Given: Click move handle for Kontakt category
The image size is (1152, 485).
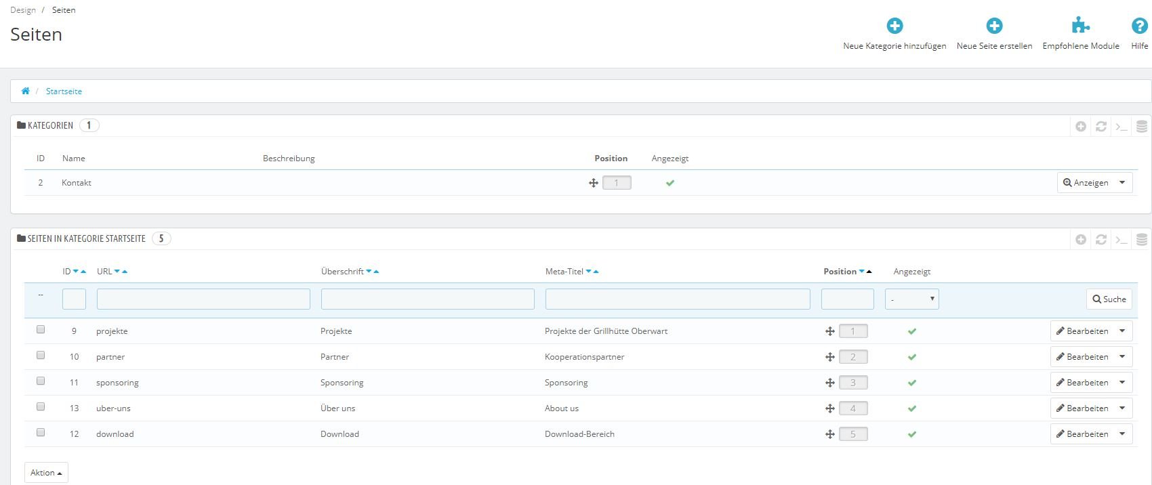Looking at the screenshot, I should pos(594,183).
